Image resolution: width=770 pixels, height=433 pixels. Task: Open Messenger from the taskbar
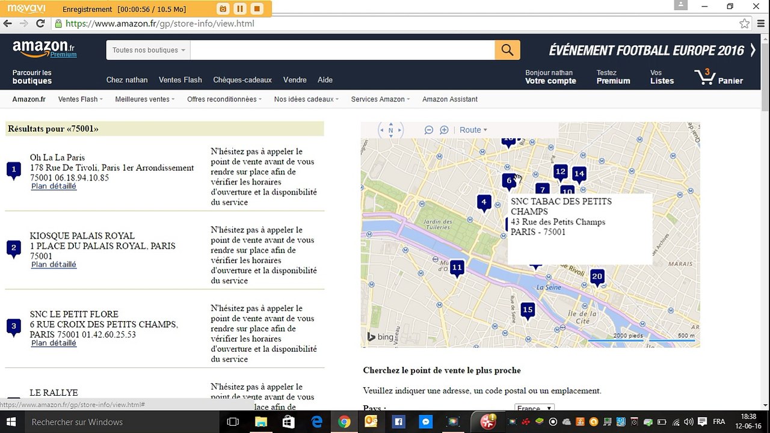(x=425, y=422)
